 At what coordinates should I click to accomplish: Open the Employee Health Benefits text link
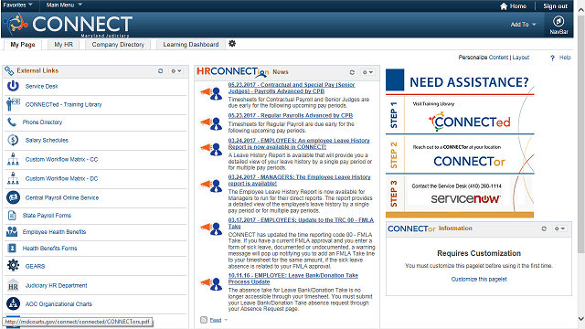pyautogui.click(x=54, y=231)
